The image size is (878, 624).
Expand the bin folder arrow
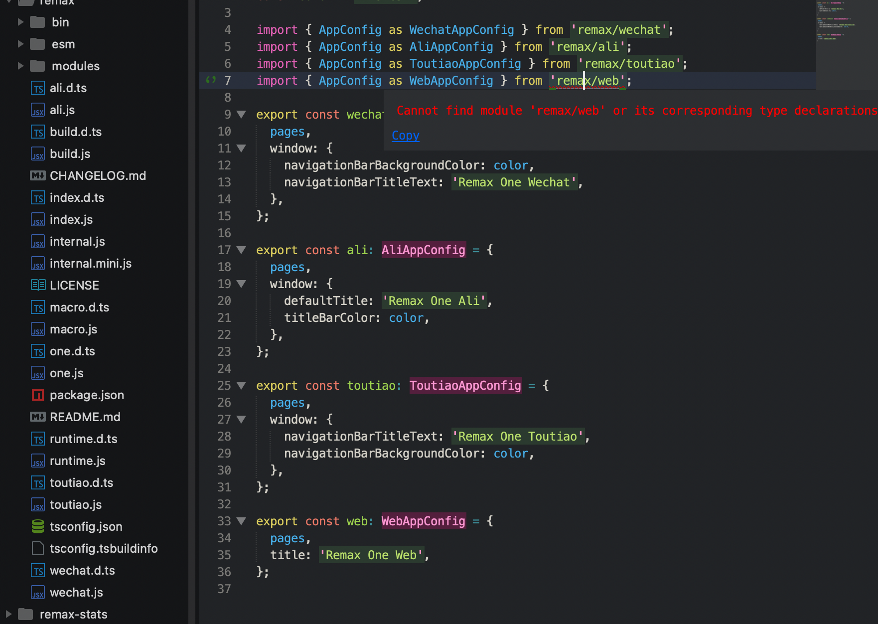tap(20, 22)
